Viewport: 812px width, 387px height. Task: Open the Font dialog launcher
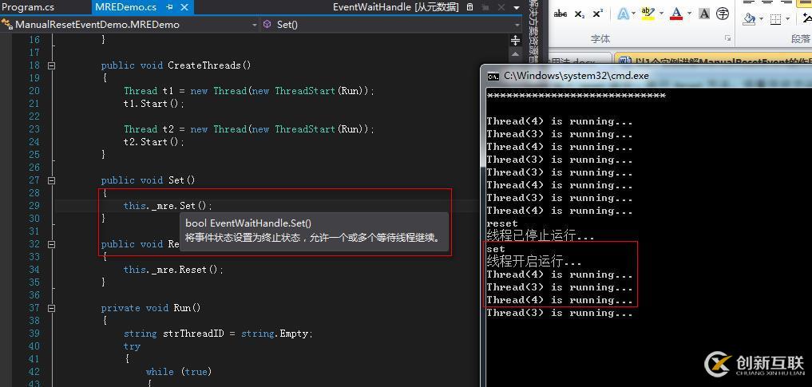coord(727,38)
